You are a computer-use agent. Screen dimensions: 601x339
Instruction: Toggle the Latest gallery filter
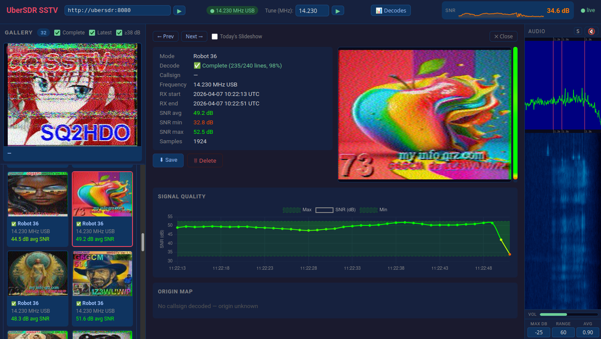92,33
